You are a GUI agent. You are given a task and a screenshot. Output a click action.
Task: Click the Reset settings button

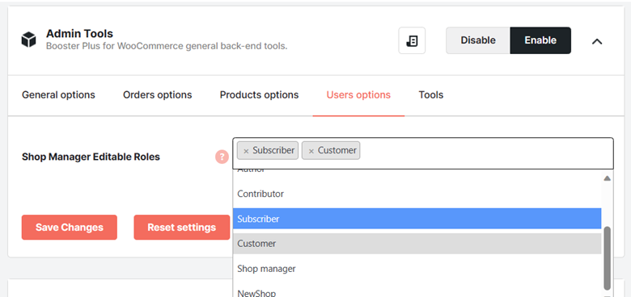[x=181, y=227]
